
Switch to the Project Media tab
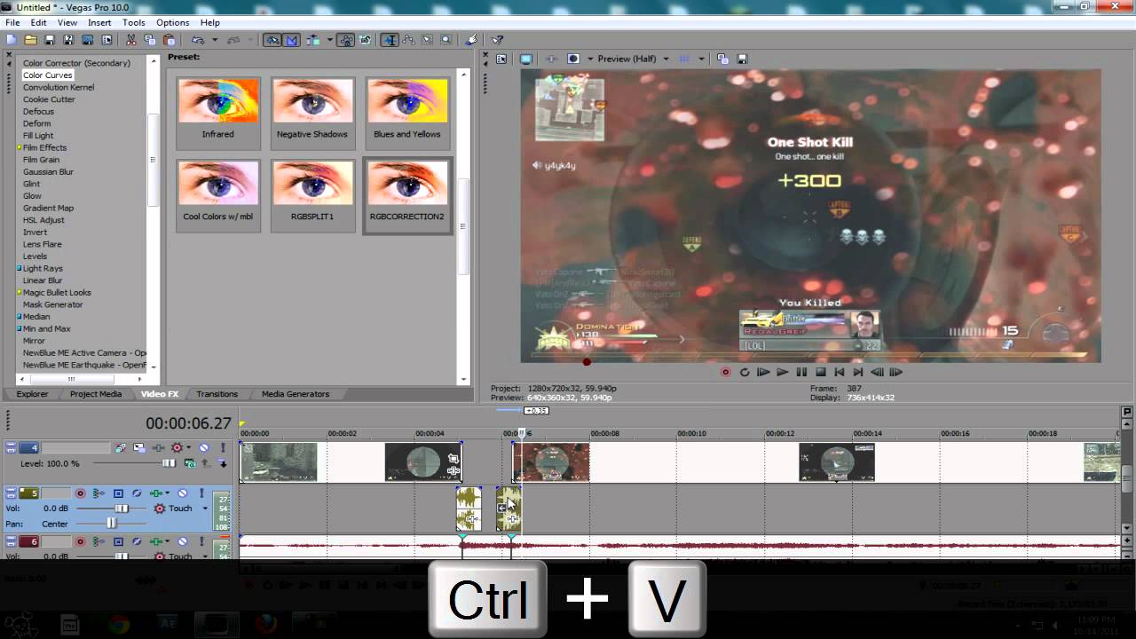pyautogui.click(x=96, y=394)
